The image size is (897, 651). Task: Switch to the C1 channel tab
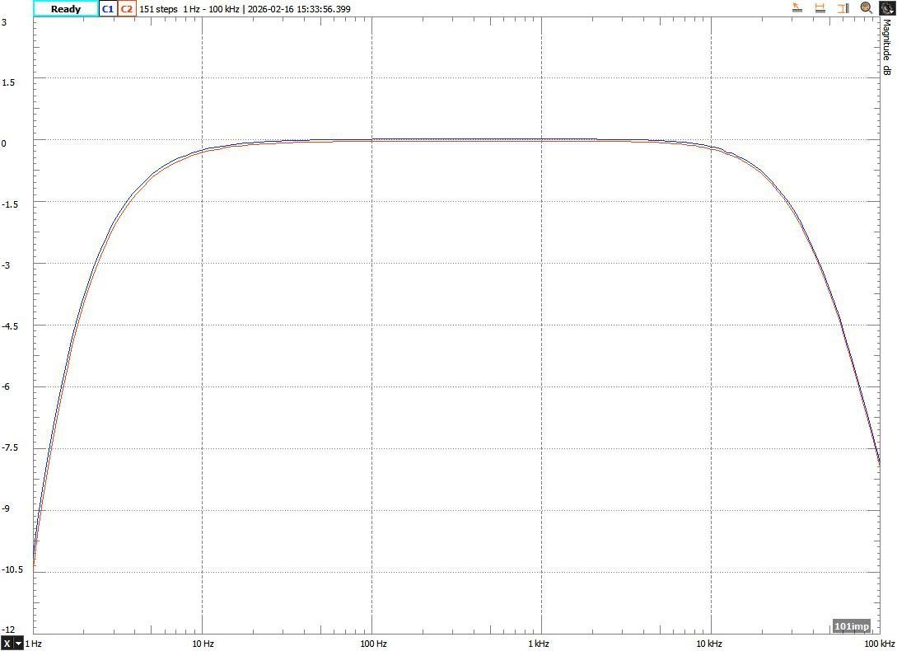107,8
